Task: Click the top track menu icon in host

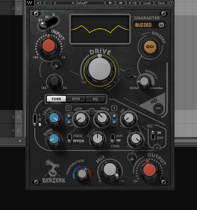Action: pyautogui.click(x=19, y=9)
